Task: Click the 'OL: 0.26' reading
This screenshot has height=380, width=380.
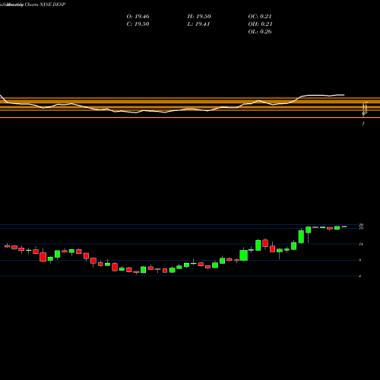Action: (x=260, y=32)
